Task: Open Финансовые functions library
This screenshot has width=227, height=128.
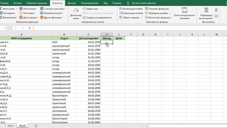Action: coord(9,17)
